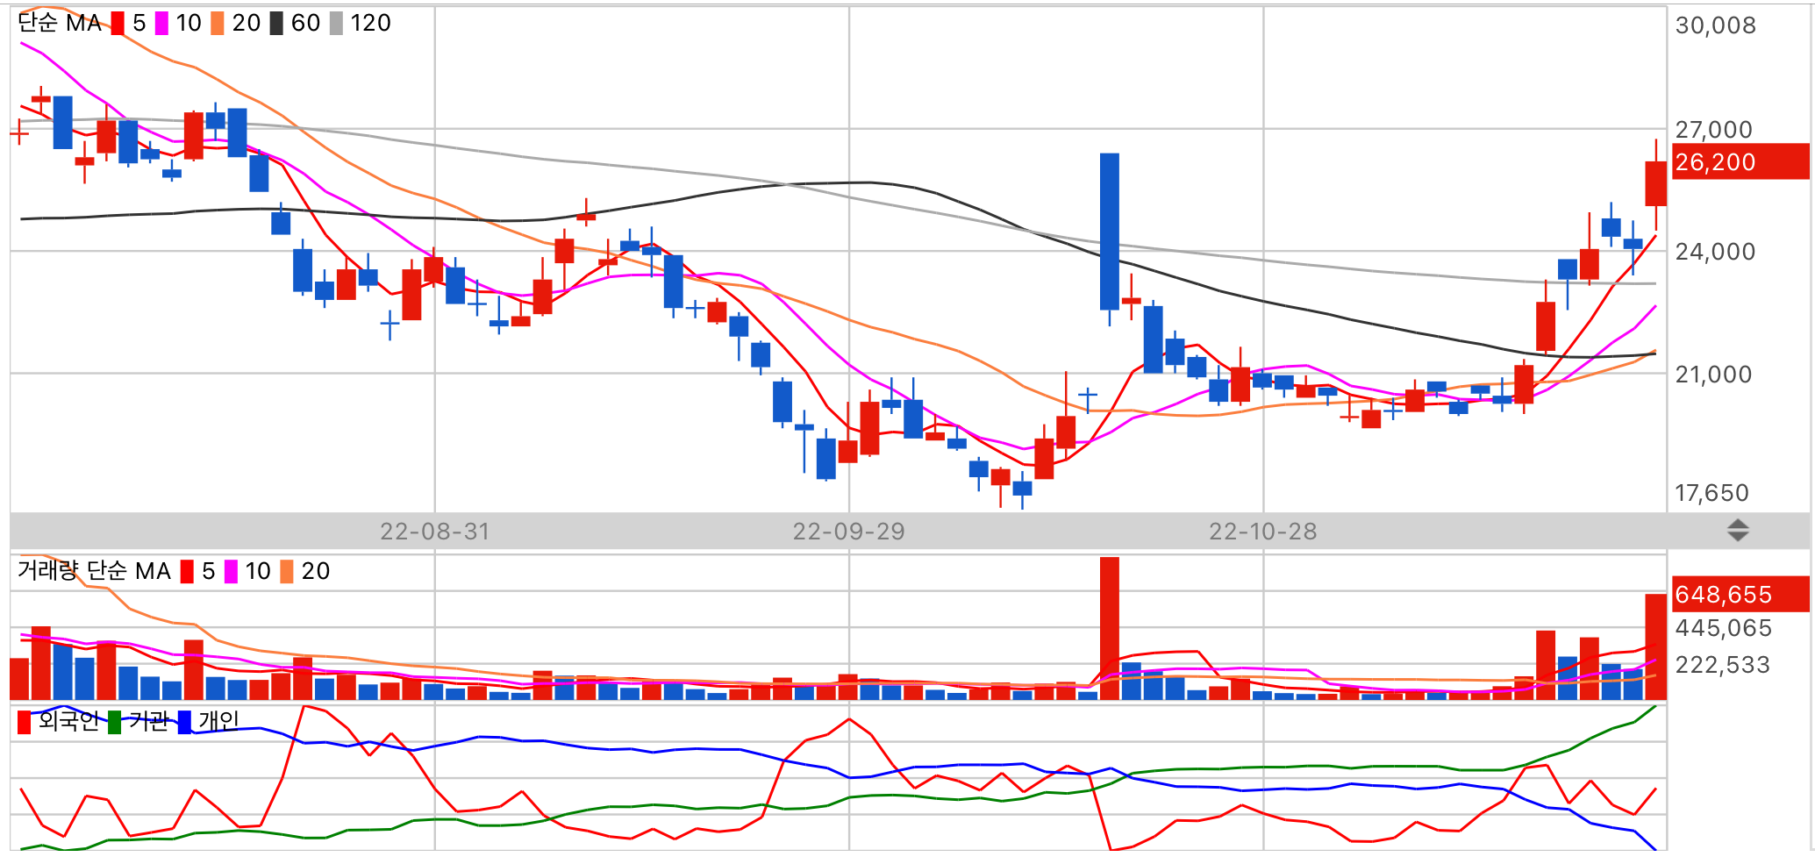This screenshot has width=1815, height=864.
Task: Click the last red volume bar at the right edge
Action: [x=1655, y=646]
